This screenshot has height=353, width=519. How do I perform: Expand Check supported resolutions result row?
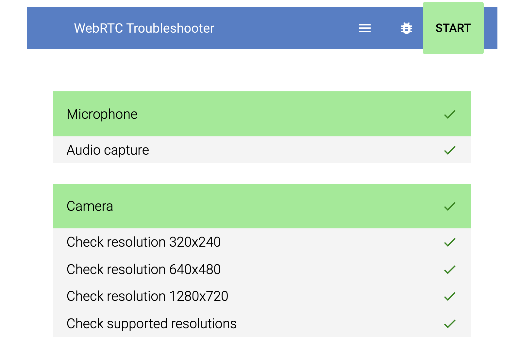point(261,324)
